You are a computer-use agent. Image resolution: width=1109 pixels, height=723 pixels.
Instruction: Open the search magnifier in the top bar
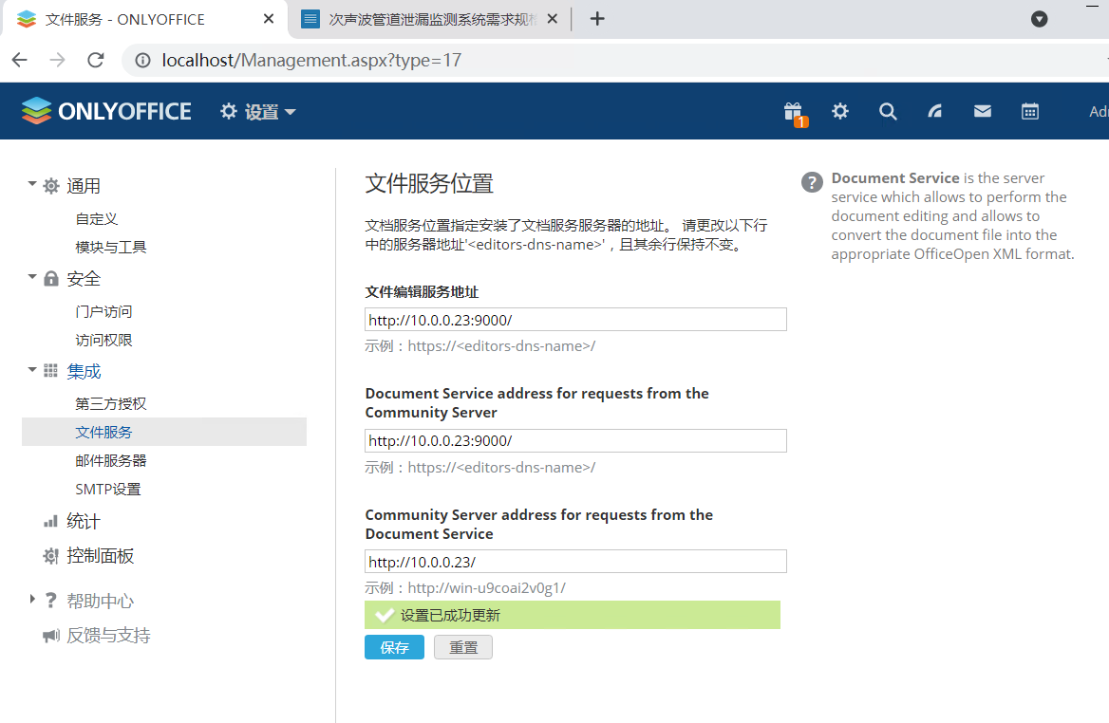tap(888, 111)
